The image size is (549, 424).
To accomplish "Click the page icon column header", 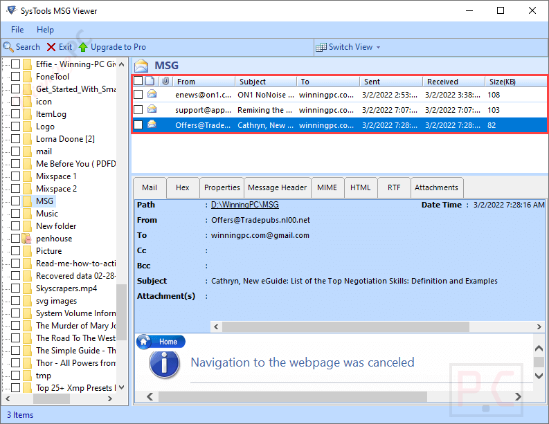I will [150, 81].
